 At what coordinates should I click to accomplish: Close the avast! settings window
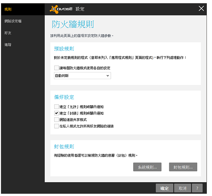click(201, 8)
